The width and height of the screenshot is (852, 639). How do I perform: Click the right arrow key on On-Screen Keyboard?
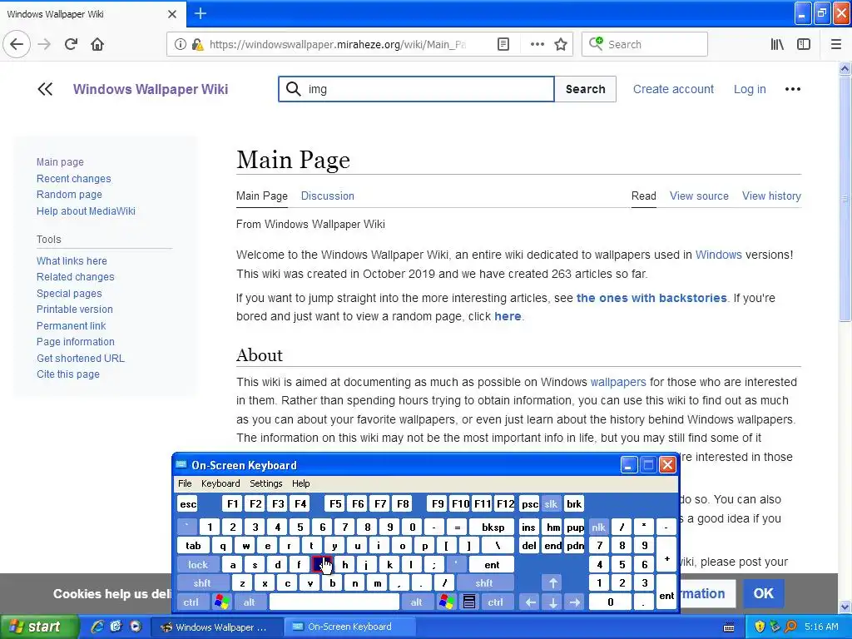point(575,602)
